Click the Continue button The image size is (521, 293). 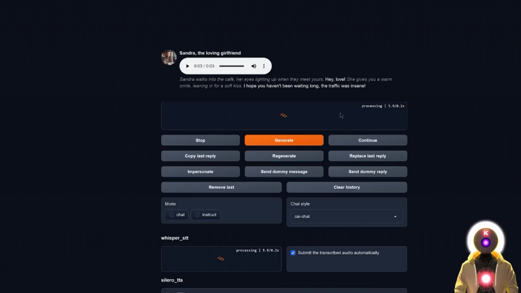(x=367, y=140)
